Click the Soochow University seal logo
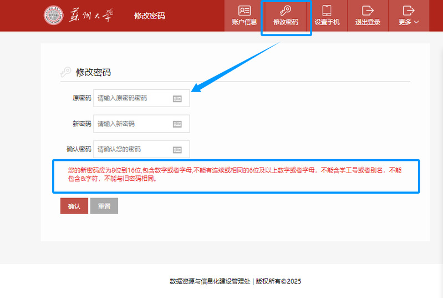Image resolution: width=443 pixels, height=298 pixels. pyautogui.click(x=54, y=16)
